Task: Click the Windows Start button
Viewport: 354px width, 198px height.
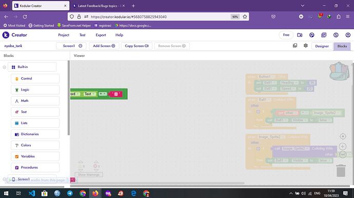Action: pyautogui.click(x=6, y=193)
